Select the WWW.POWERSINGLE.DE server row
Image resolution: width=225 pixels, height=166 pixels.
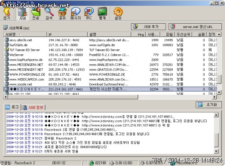[110, 74]
